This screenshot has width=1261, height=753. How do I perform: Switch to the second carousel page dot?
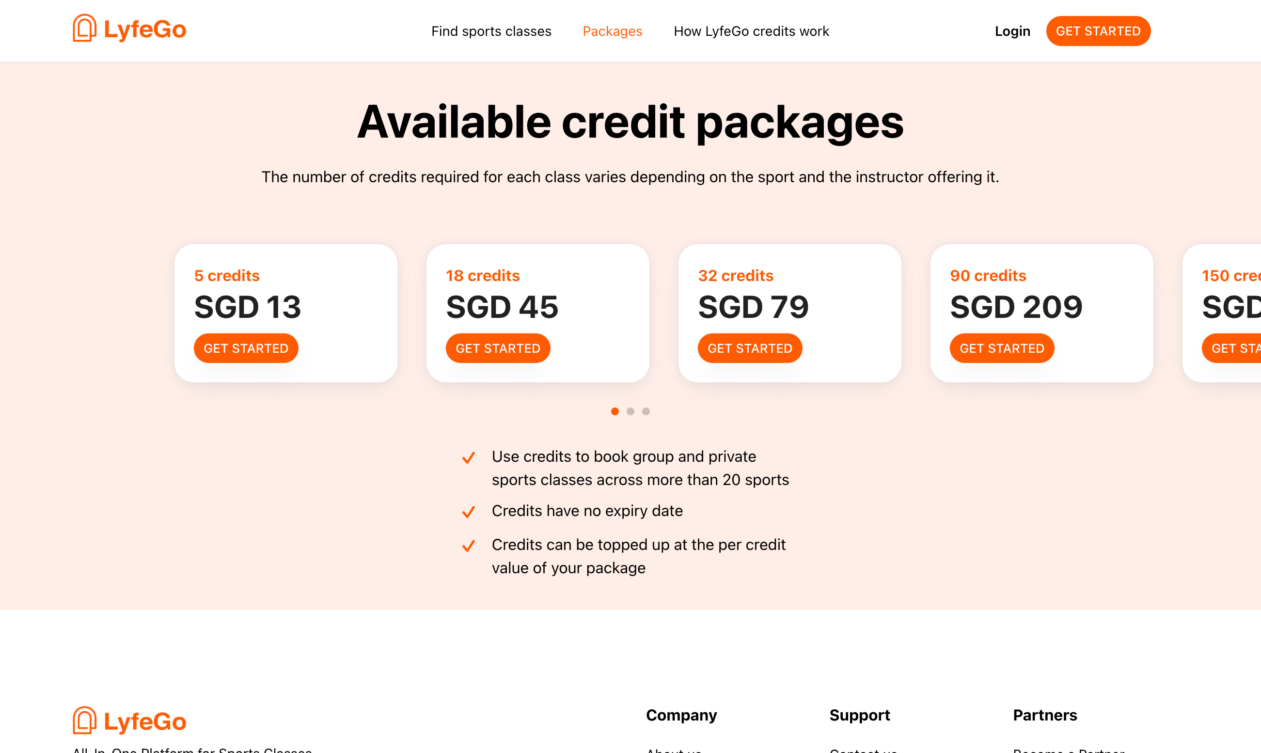tap(630, 411)
